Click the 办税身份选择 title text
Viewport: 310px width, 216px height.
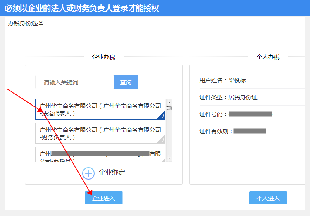click(25, 23)
